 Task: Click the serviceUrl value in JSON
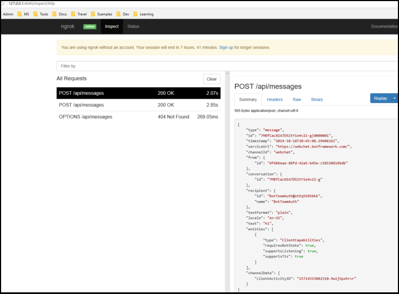coord(313,146)
